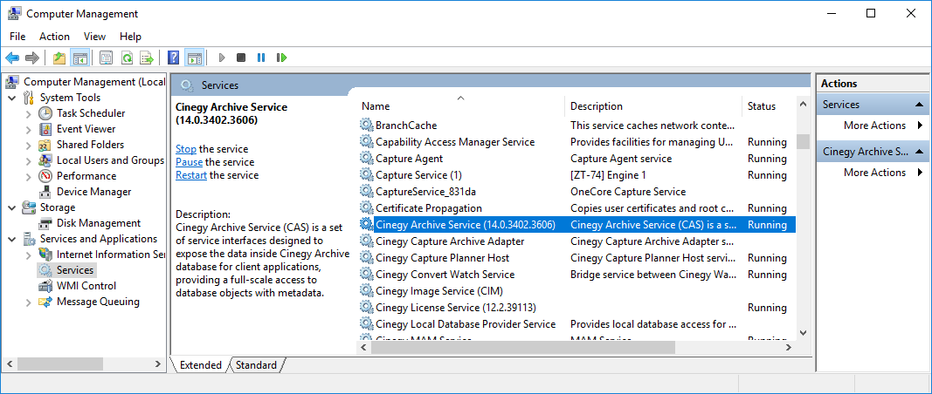The image size is (932, 394).
Task: Click the Stop the service link
Action: click(x=186, y=149)
